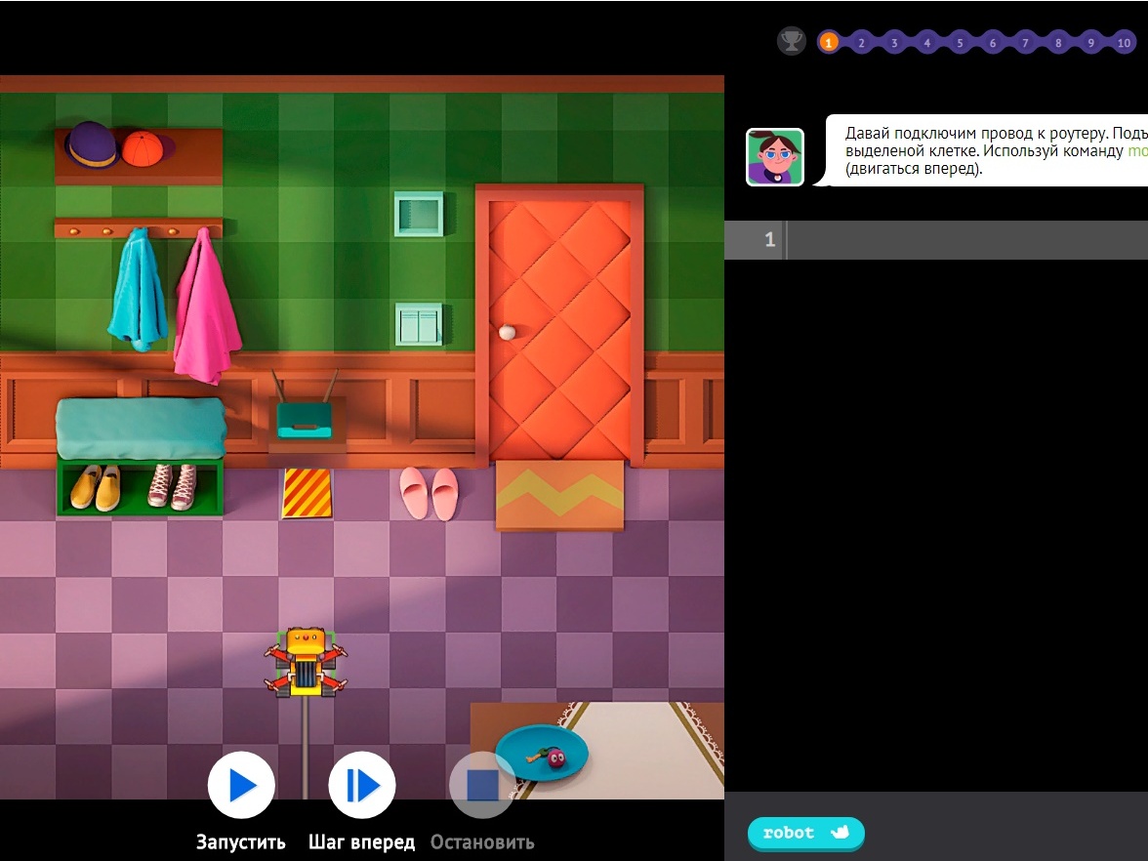Open the robot commands tab
This screenshot has width=1148, height=861.
[805, 833]
